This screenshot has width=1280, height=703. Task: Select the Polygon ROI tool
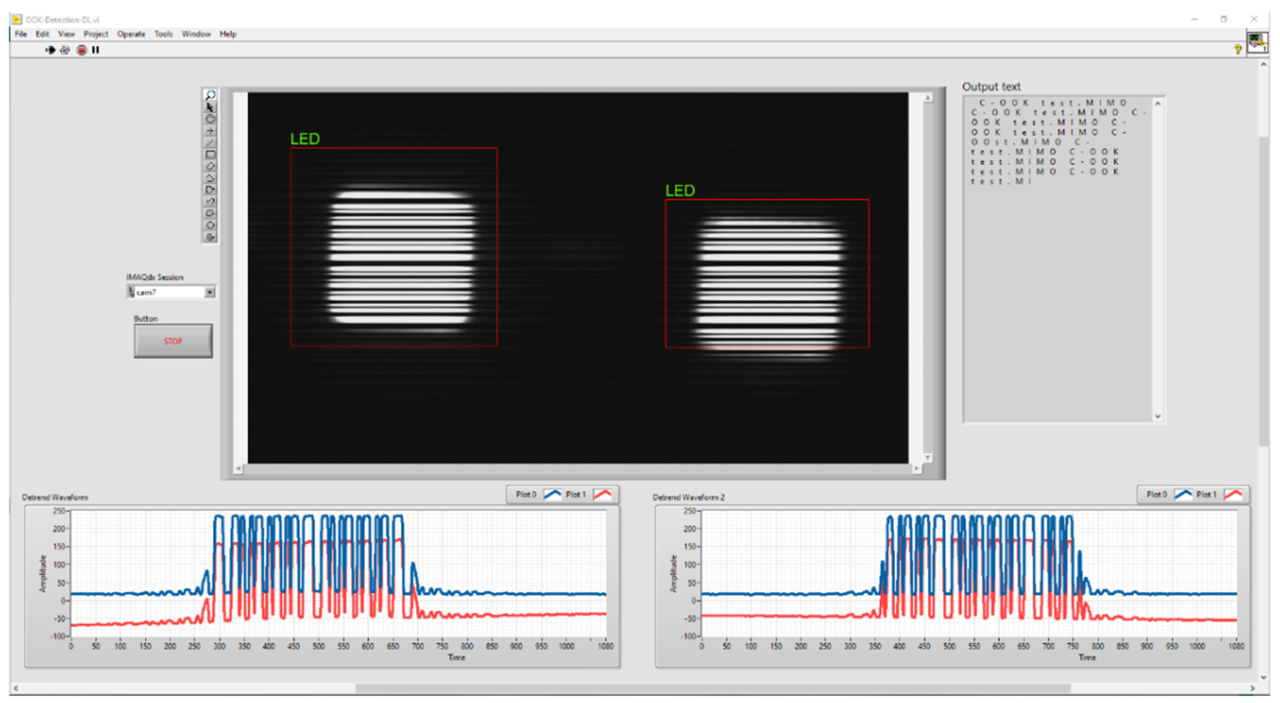tap(210, 190)
